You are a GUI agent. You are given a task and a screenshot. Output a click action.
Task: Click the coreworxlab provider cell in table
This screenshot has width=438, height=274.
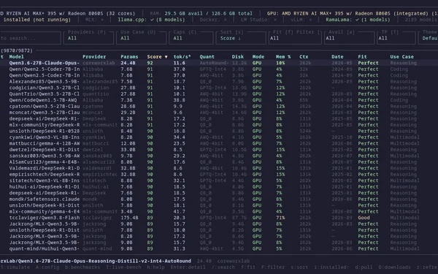[x=99, y=63]
